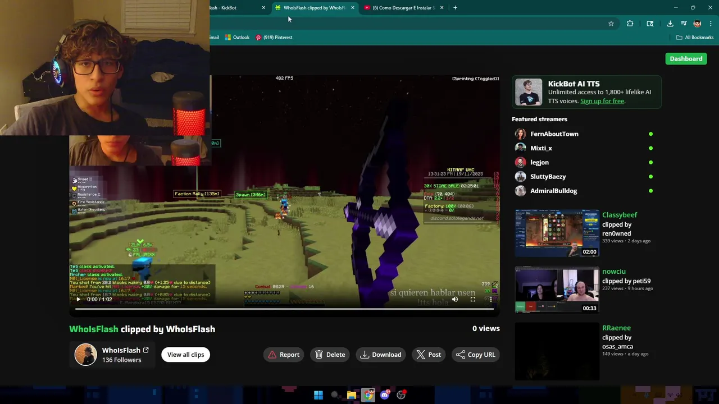Screen dimensions: 719x404
Task: Open the Dashboard
Action: coord(686,58)
